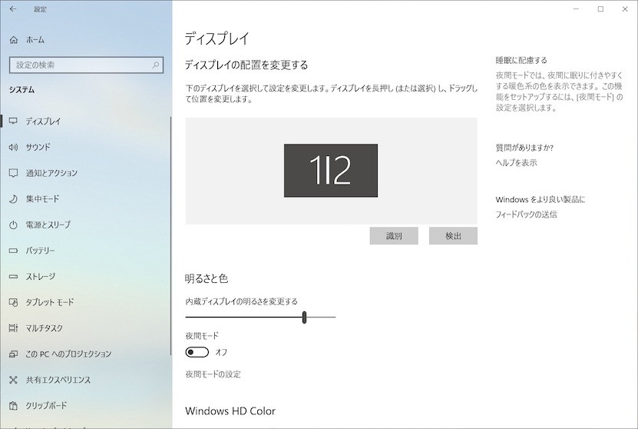The height and width of the screenshot is (429, 638).
Task: Minimize the settings window
Action: pyautogui.click(x=576, y=9)
